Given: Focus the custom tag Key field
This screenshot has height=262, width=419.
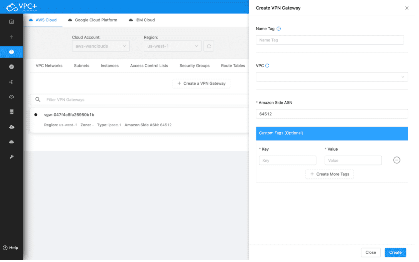Looking at the screenshot, I should (288, 160).
